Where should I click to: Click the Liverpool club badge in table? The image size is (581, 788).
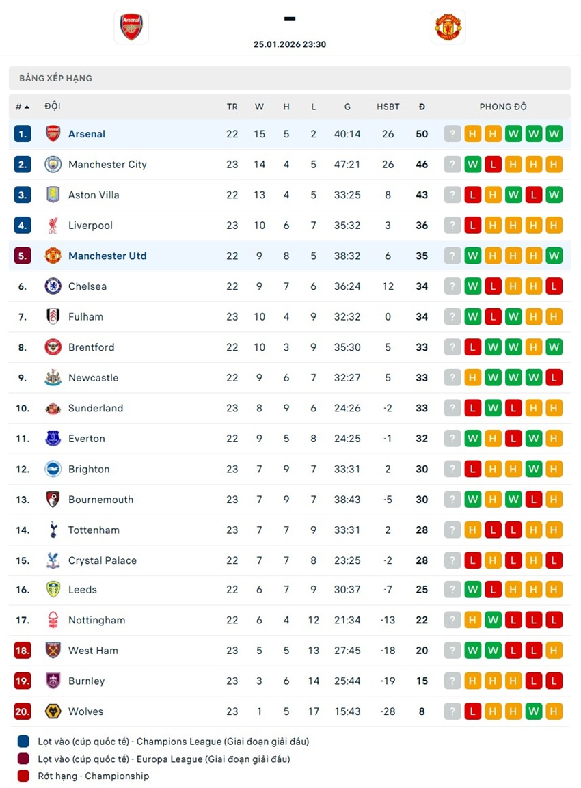point(53,226)
